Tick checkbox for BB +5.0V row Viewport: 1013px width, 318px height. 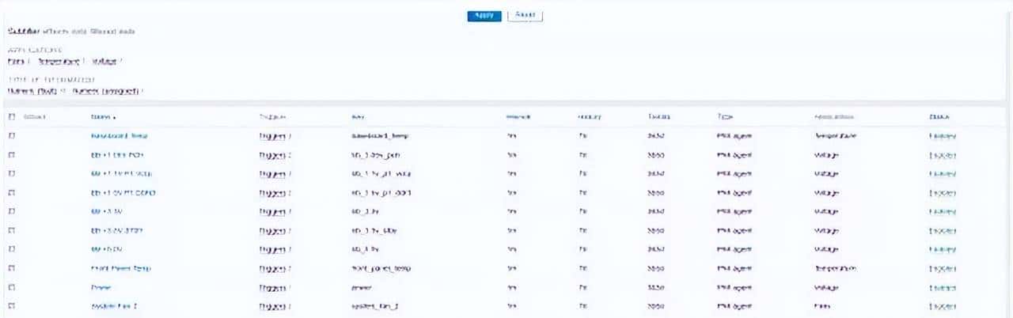pos(11,249)
